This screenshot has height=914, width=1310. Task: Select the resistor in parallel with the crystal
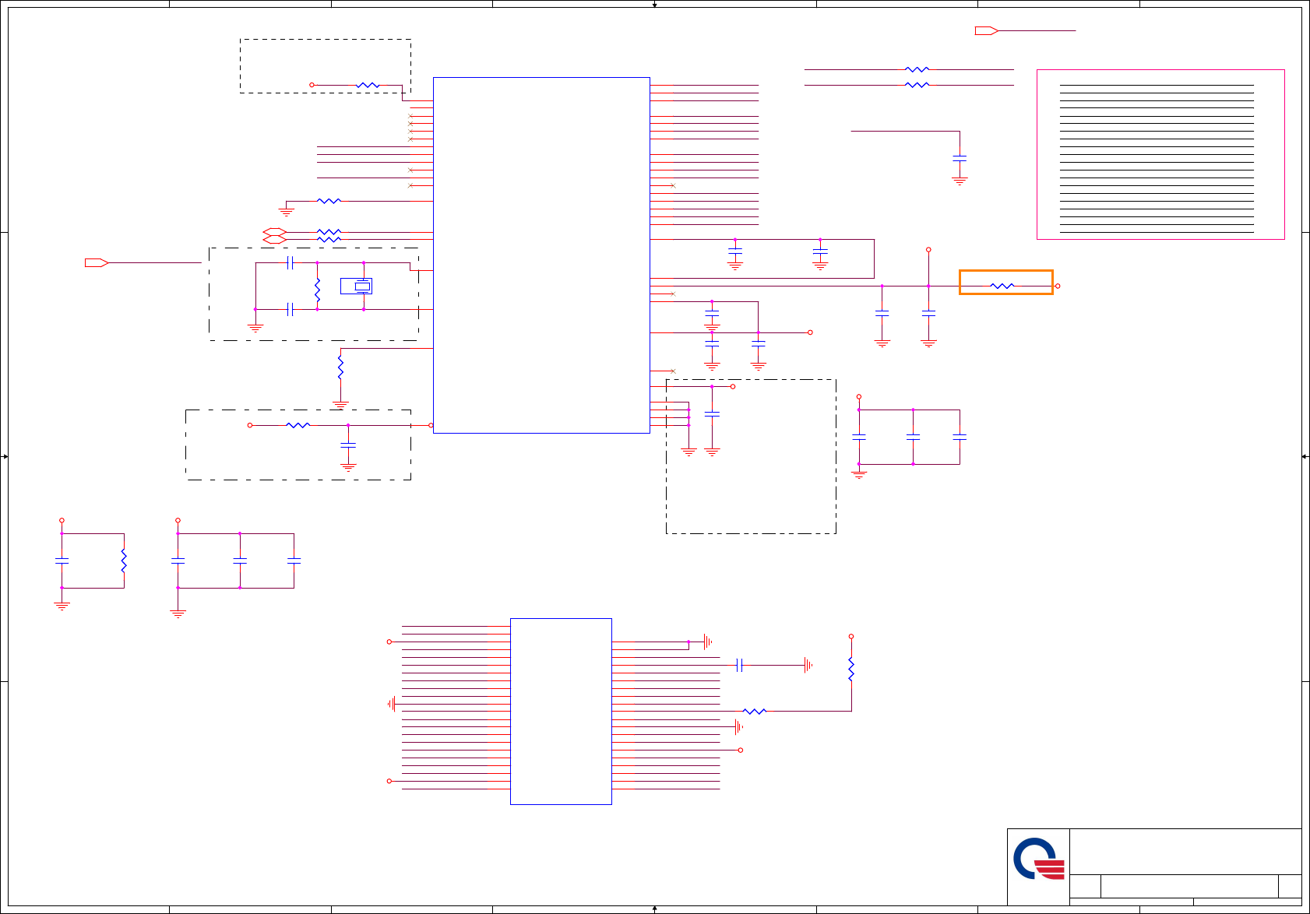(317, 290)
